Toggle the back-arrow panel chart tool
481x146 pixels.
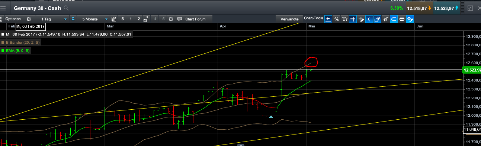328,19
